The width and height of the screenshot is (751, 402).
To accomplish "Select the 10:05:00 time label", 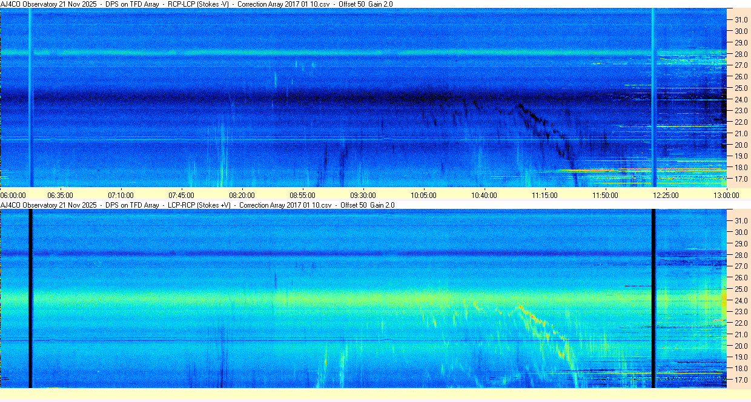I will point(423,196).
